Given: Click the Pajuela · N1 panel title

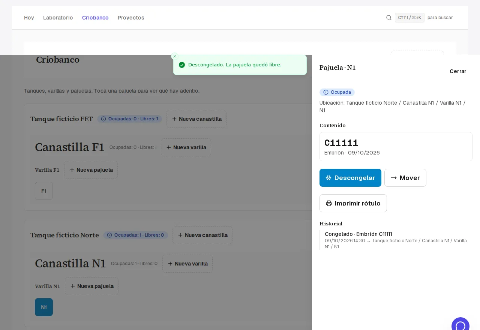Looking at the screenshot, I should click(x=337, y=67).
